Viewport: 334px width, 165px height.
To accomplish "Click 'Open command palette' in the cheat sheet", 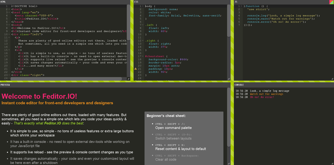I will [173, 128].
